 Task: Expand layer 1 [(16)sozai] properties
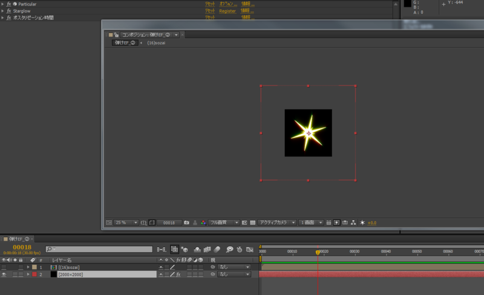click(28, 267)
